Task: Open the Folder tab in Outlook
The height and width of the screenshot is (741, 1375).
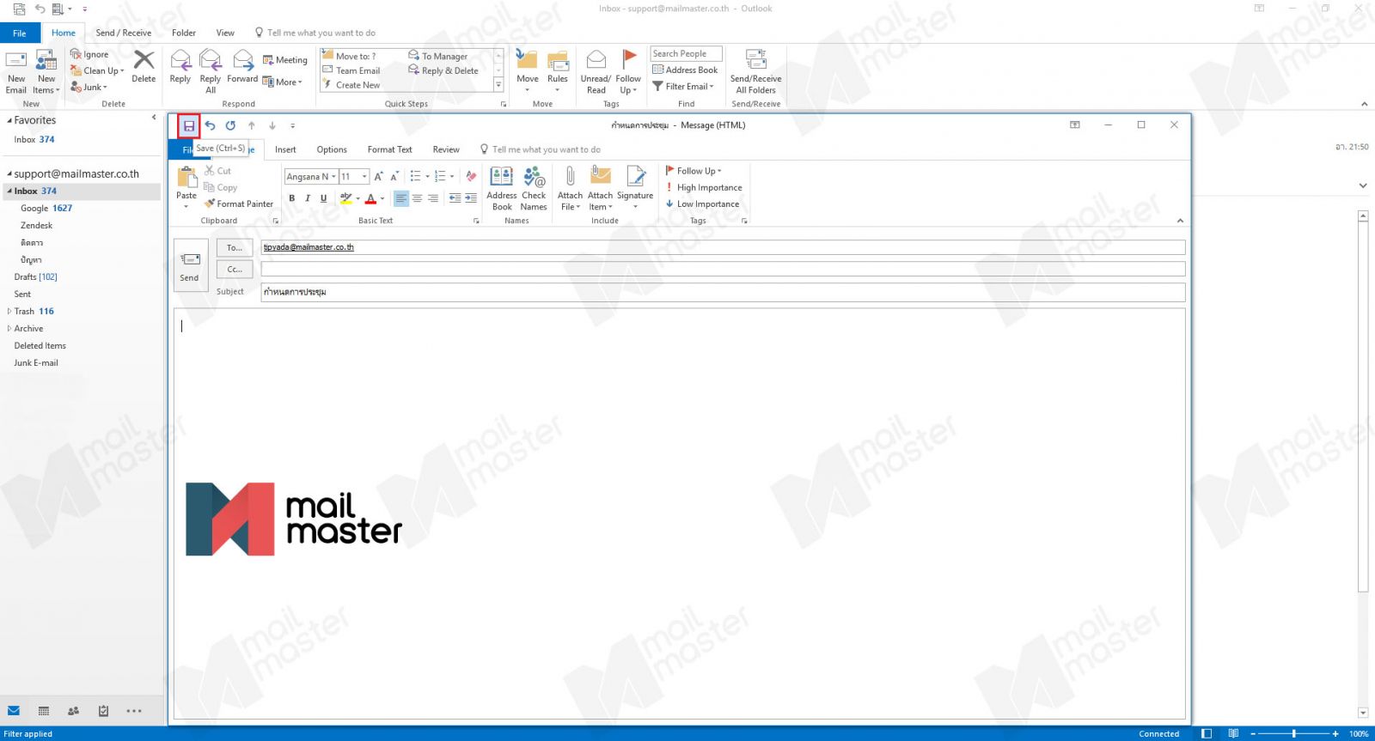Action: point(184,33)
